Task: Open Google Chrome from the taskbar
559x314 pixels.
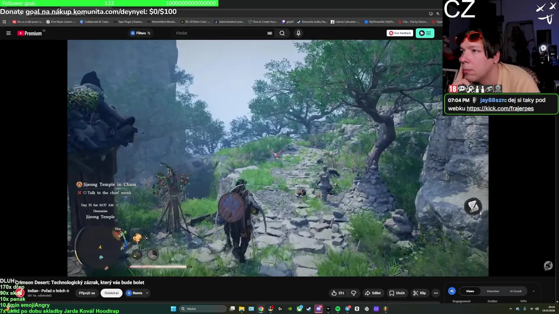Action: point(261,309)
